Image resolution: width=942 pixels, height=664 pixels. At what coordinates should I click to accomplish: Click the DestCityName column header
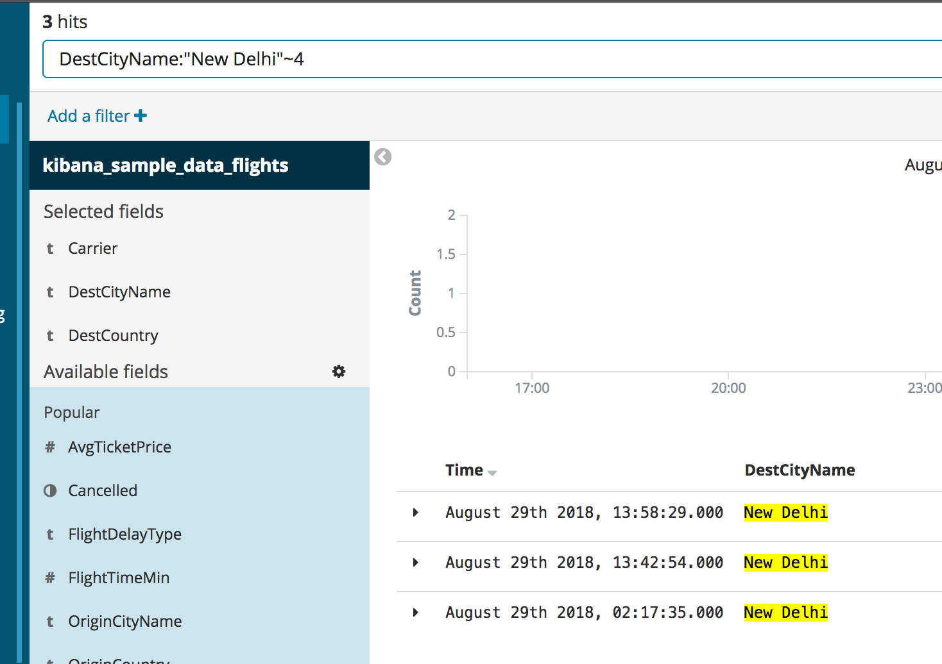[800, 470]
